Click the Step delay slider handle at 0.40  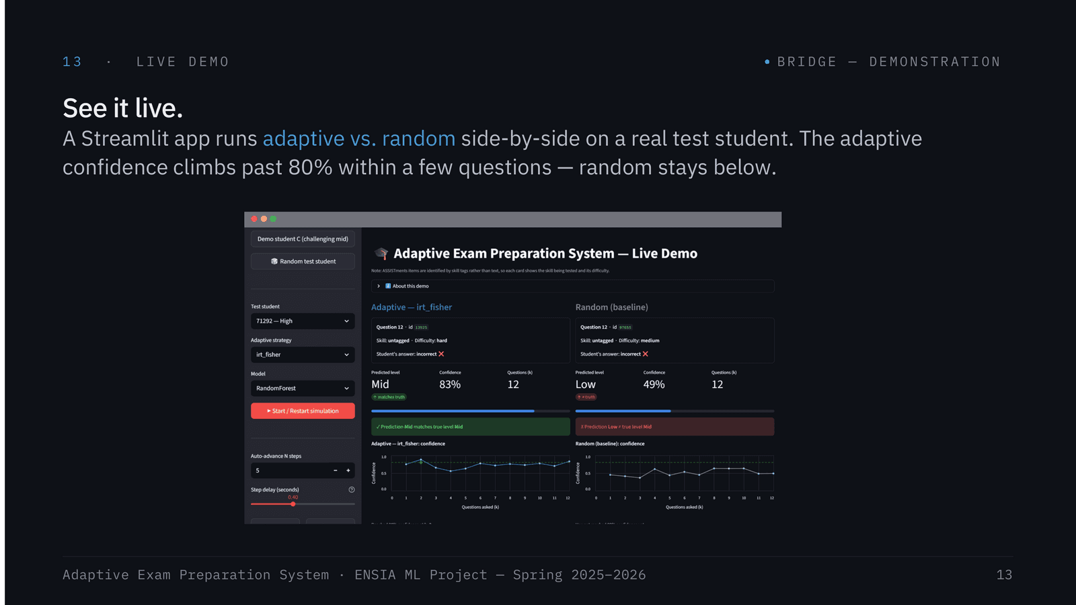tap(293, 504)
